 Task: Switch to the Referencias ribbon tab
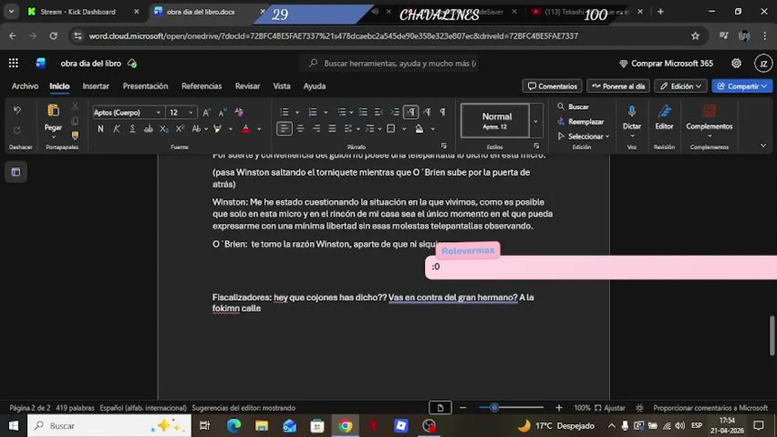(x=202, y=86)
